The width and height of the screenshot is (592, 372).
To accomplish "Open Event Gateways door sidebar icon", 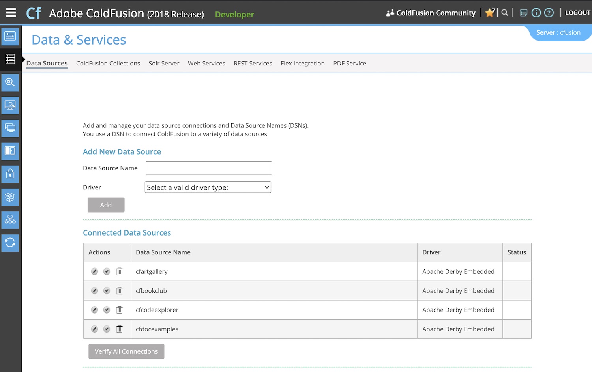I will 10,151.
